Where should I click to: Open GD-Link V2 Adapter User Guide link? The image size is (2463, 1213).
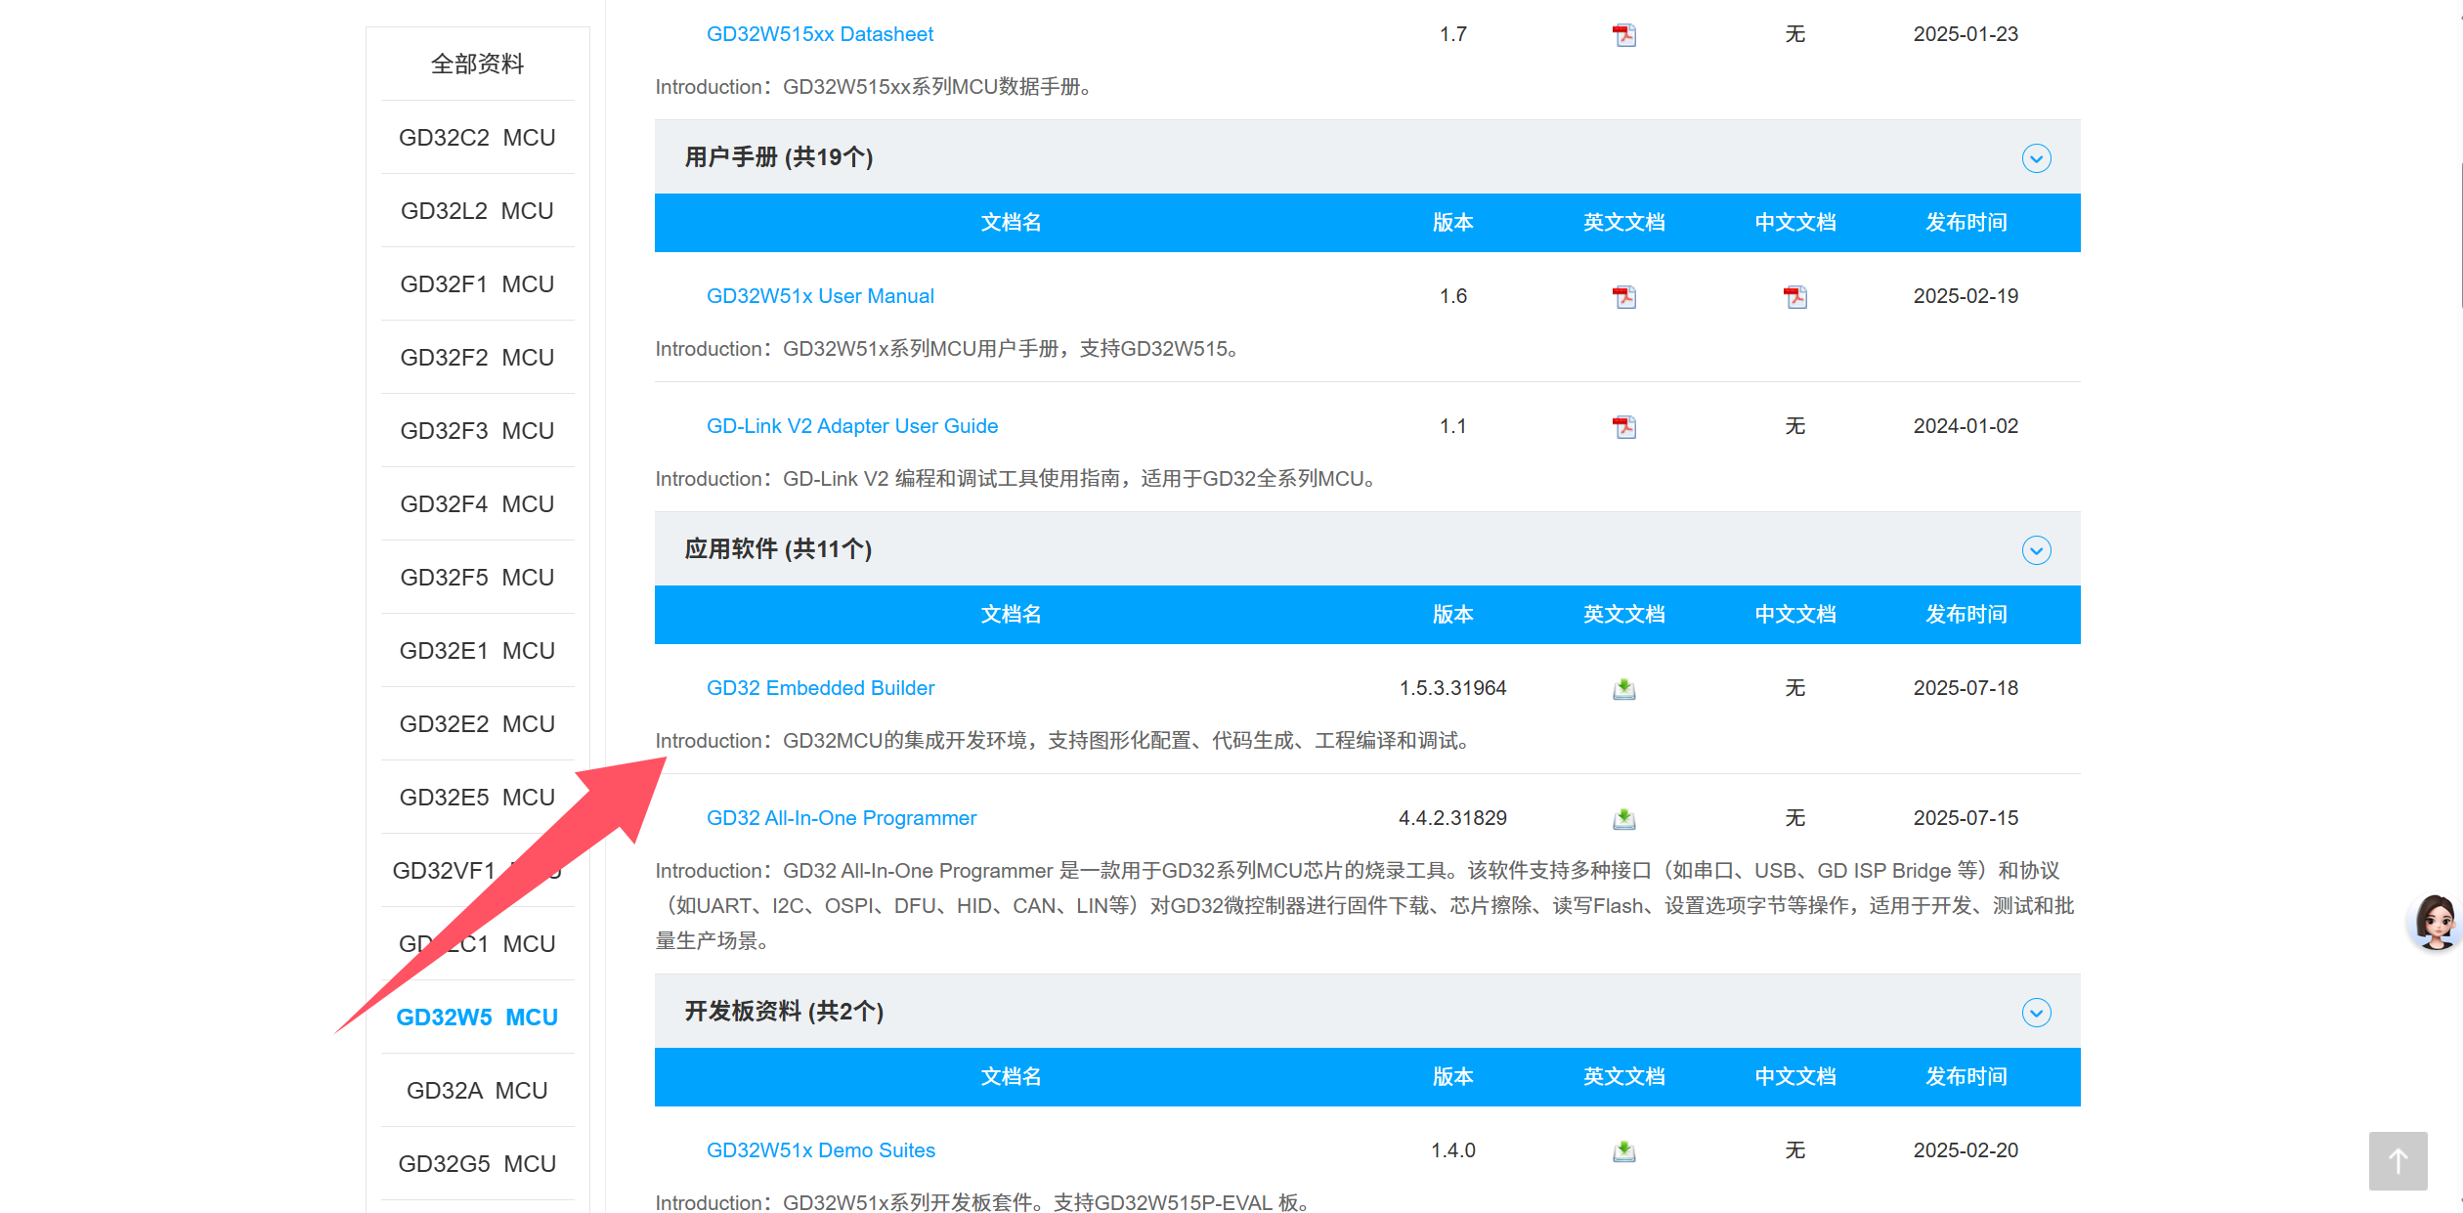(852, 426)
